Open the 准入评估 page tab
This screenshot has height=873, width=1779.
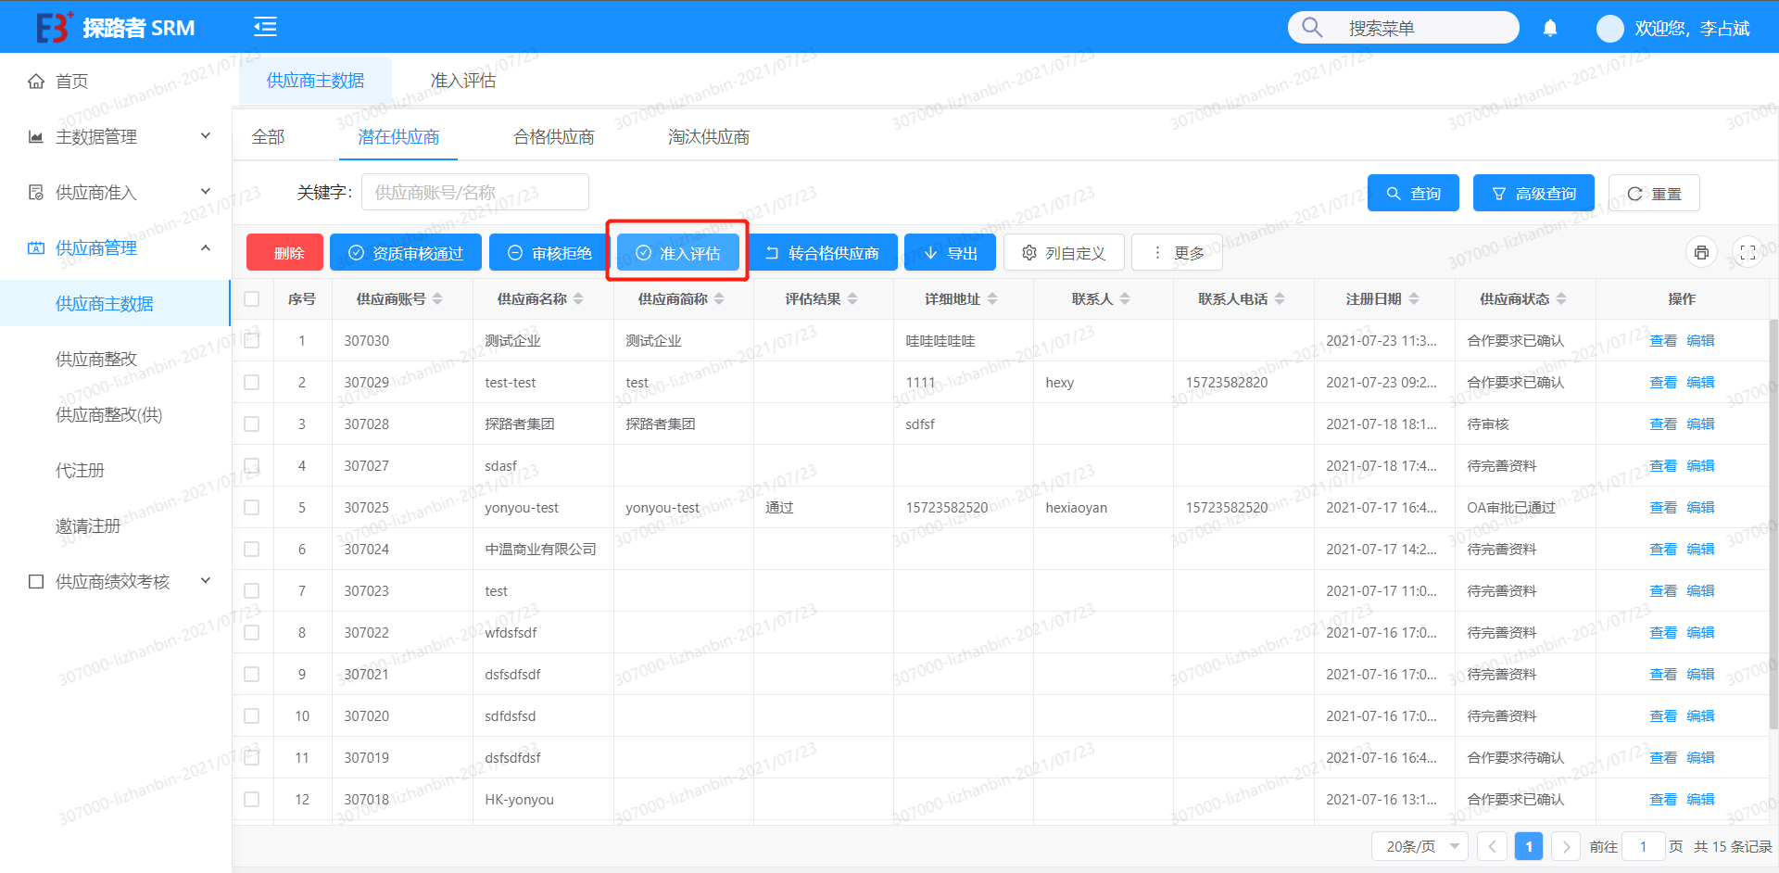coord(462,81)
